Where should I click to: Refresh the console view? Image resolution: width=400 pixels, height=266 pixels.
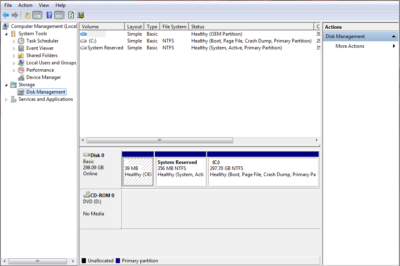coord(70,15)
